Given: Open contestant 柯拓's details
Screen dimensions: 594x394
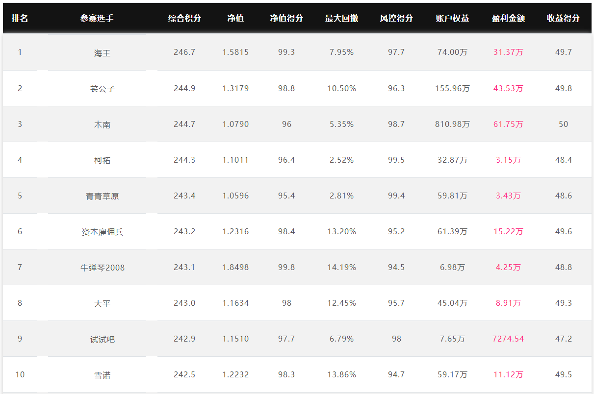Looking at the screenshot, I should point(103,160).
